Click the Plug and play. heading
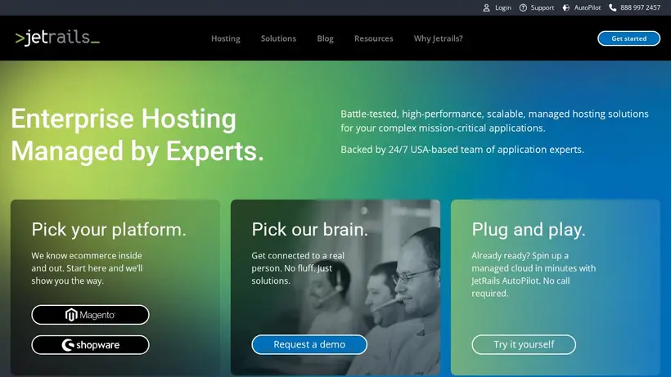671x377 pixels. click(529, 230)
